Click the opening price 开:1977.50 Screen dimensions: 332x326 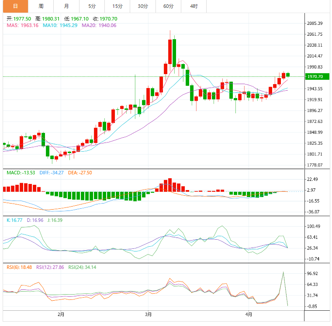tap(19, 19)
